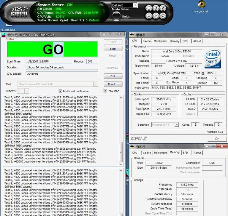Screen dimensions: 228x216
Task: Select Quiet mode in Guru
Action: tap(64, 20)
